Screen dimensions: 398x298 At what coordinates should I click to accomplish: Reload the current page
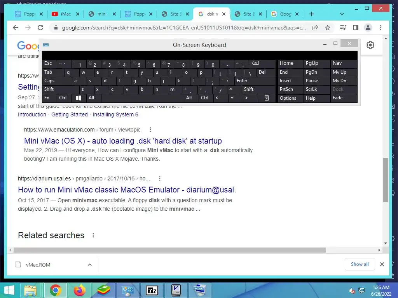(40, 28)
